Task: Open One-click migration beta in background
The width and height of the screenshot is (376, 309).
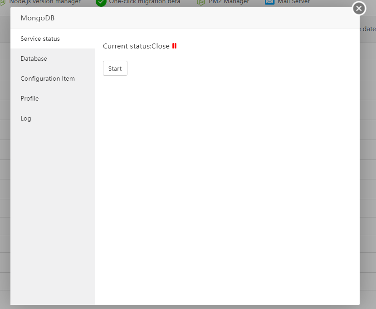Action: [x=145, y=2]
